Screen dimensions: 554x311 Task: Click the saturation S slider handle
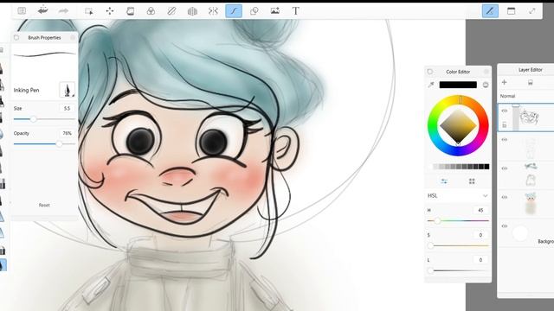click(x=430, y=245)
